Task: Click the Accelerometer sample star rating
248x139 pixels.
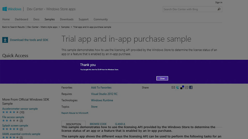Action: click(x=10, y=112)
